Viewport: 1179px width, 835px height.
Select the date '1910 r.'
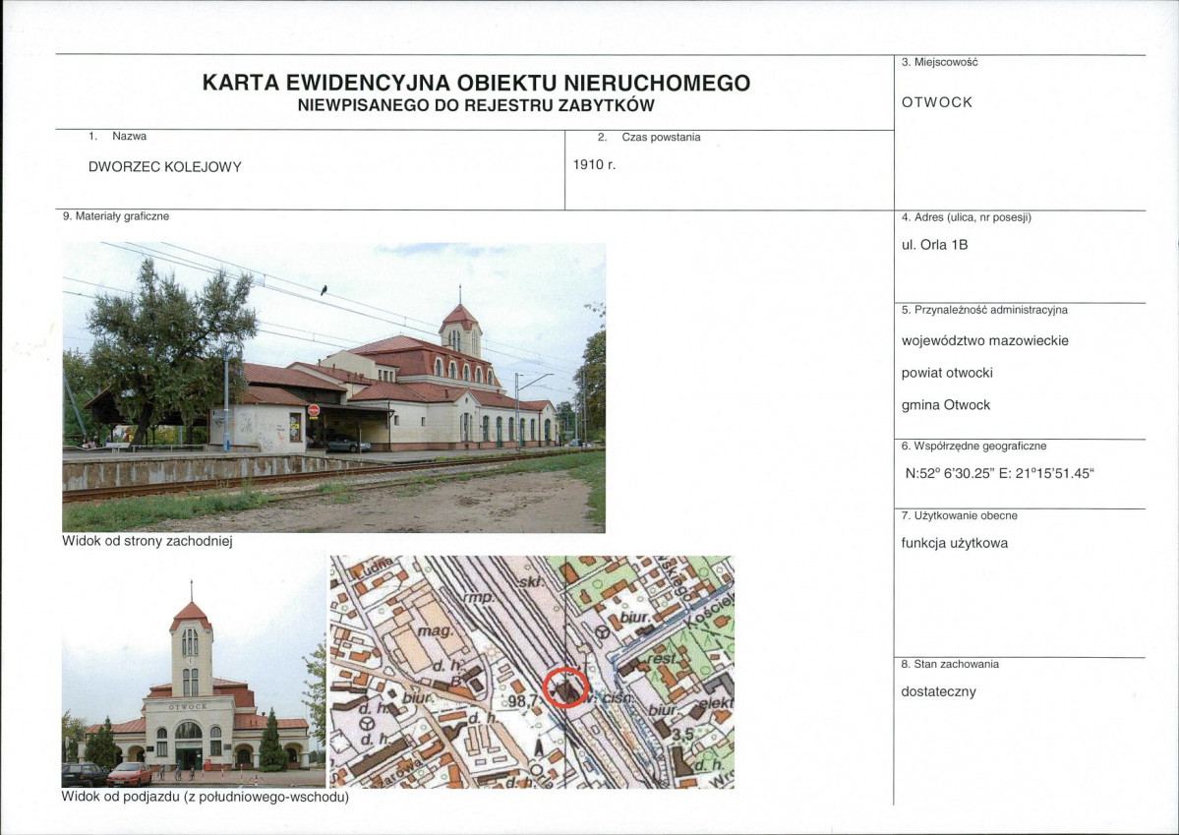[594, 165]
